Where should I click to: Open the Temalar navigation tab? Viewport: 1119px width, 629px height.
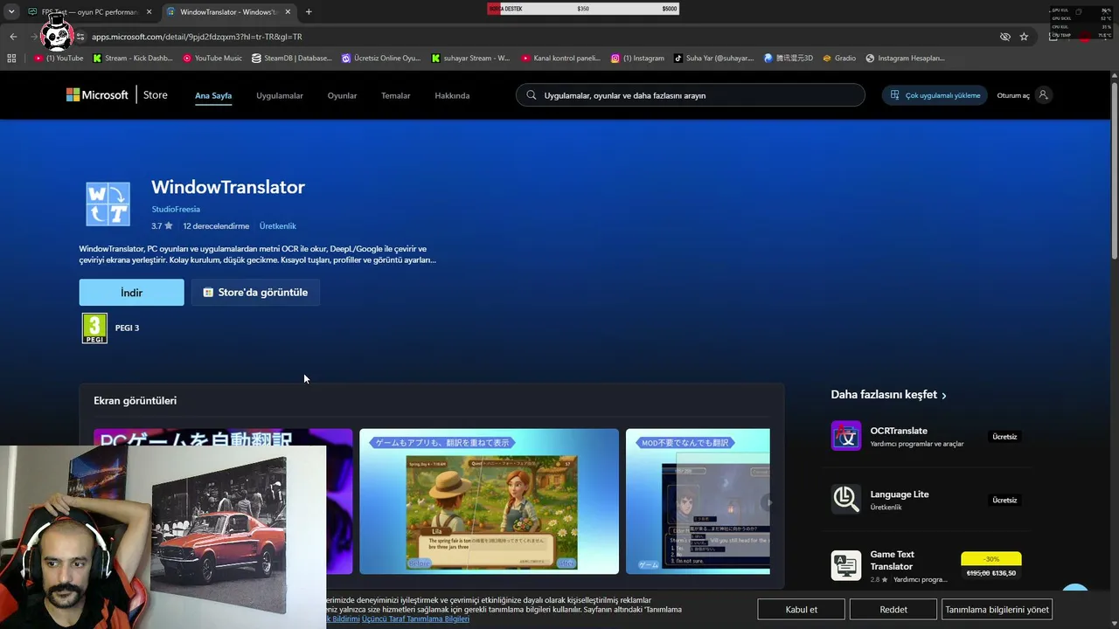[395, 95]
